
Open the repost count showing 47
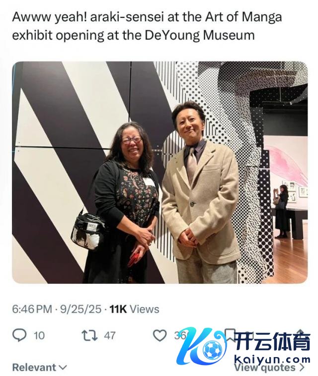pyautogui.click(x=110, y=336)
